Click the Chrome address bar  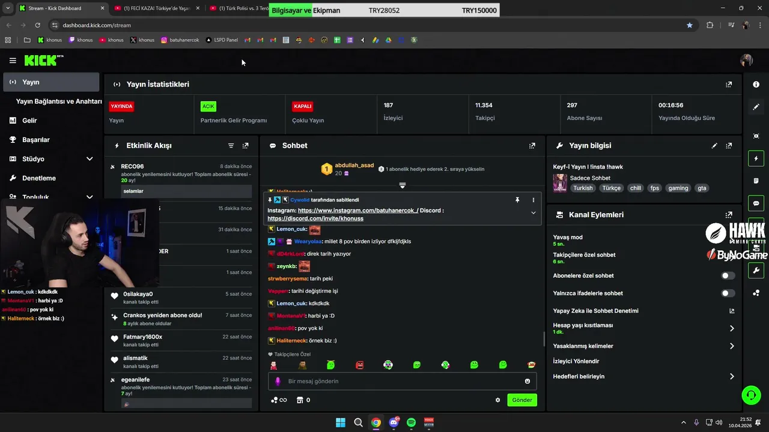pyautogui.click(x=369, y=25)
